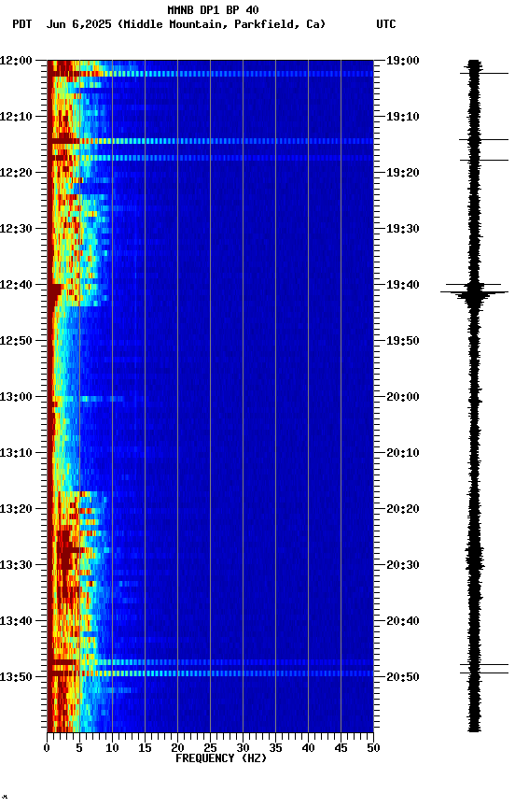Click the 40 Hz frequency axis label

[x=308, y=748]
